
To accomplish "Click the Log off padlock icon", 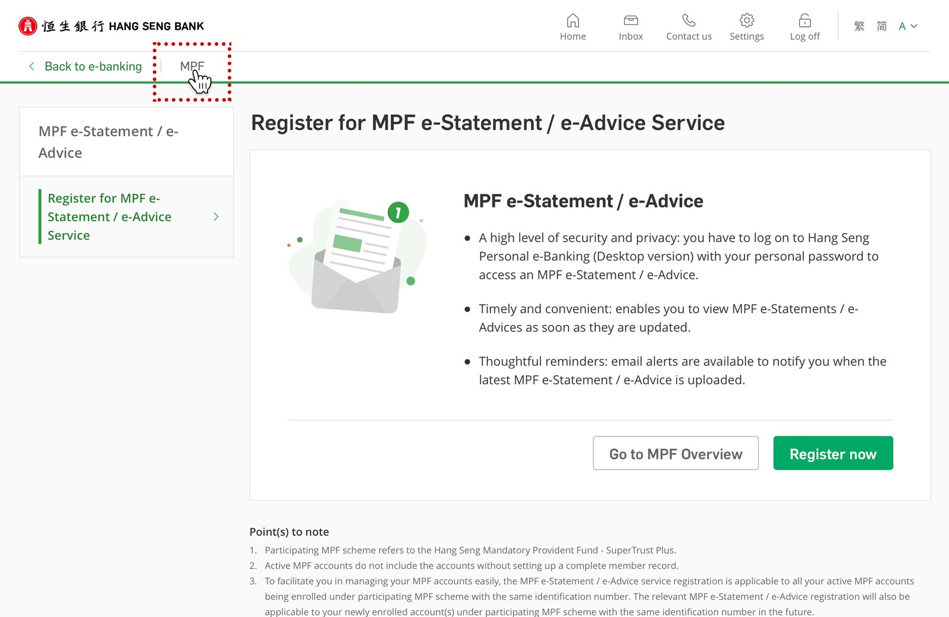I will click(x=805, y=21).
